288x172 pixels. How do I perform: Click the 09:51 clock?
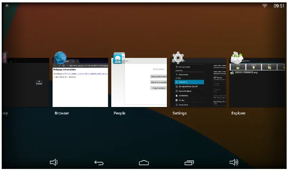pyautogui.click(x=279, y=6)
